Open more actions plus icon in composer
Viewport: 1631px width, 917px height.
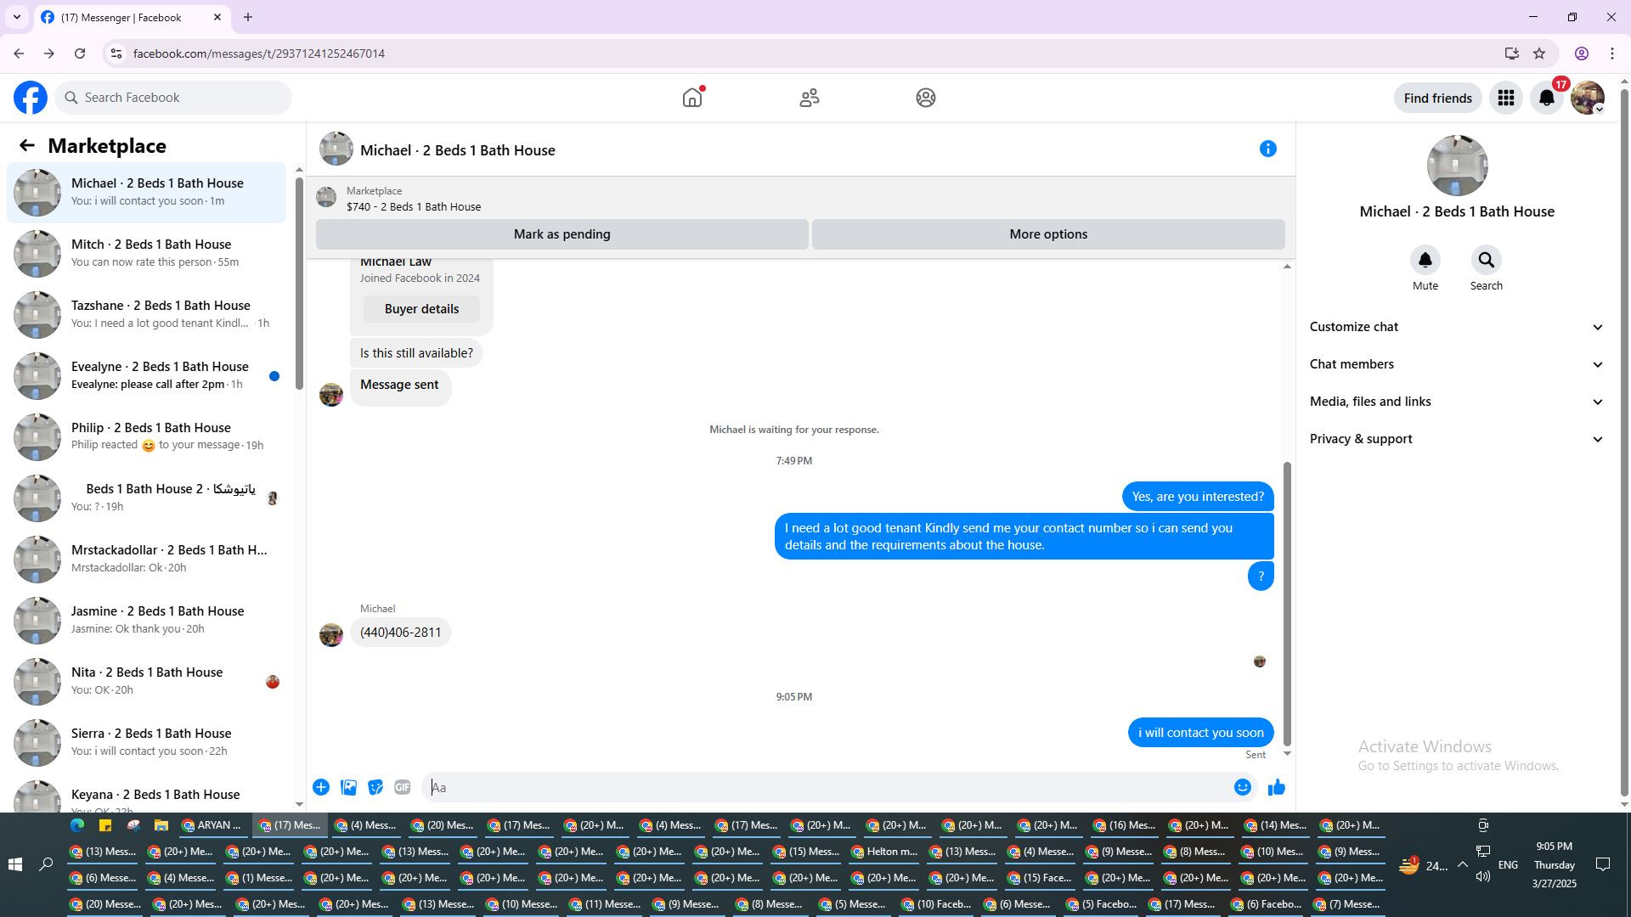point(321,787)
